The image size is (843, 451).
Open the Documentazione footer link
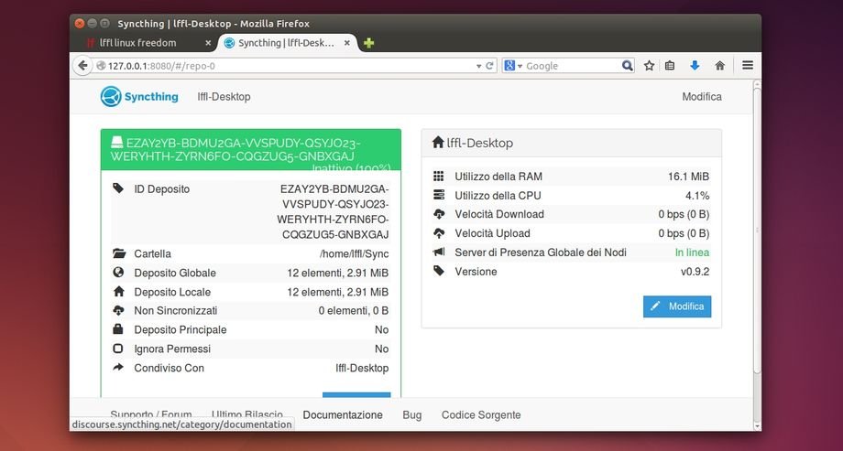click(x=343, y=415)
